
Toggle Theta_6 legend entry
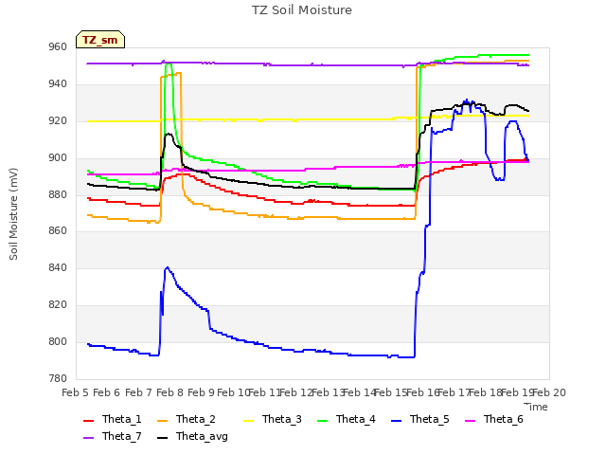pos(494,419)
